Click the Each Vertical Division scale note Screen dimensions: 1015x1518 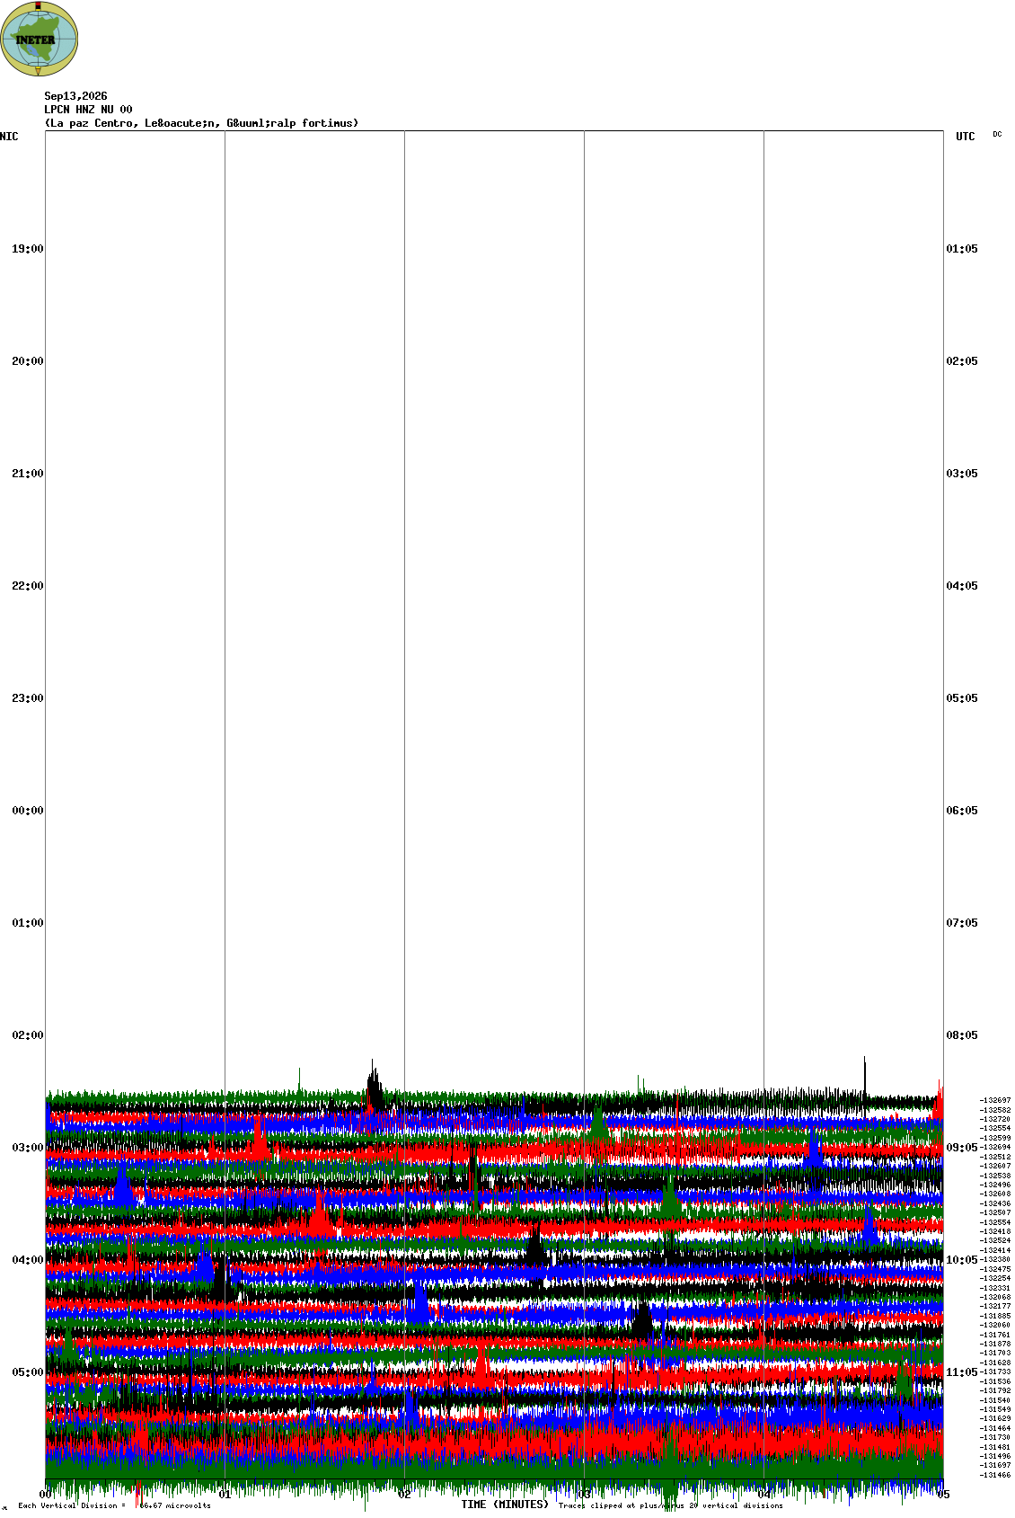point(114,1505)
